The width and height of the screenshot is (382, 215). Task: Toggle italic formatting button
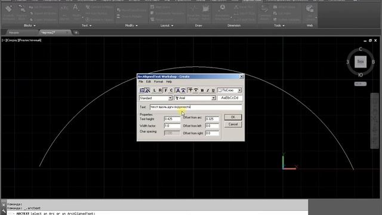point(208,90)
